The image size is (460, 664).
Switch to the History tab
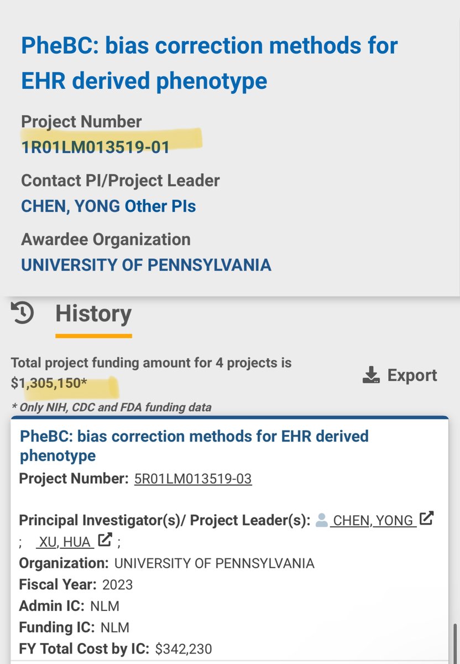[93, 314]
